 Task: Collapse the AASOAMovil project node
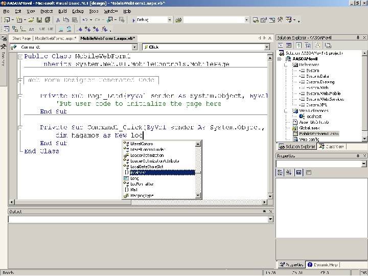click(279, 59)
